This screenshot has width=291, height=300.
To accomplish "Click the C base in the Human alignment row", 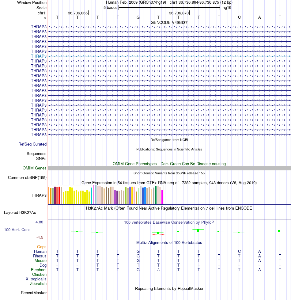I will click(x=239, y=251).
